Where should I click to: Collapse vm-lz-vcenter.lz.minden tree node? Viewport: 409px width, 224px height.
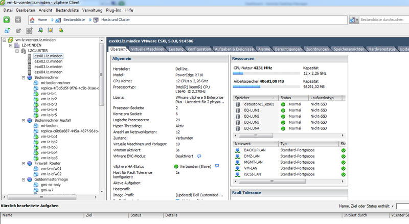pos(5,40)
